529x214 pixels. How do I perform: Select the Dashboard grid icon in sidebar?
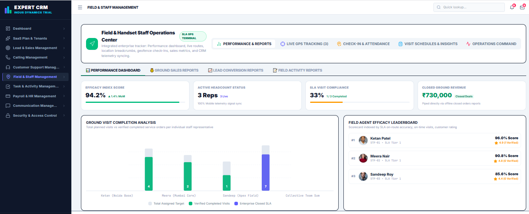click(x=8, y=28)
